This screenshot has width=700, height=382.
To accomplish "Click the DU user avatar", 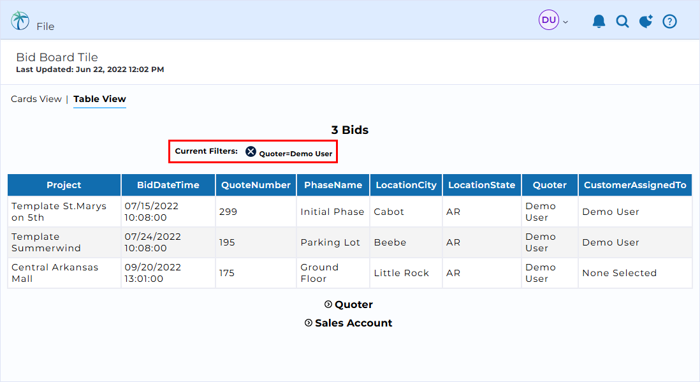I will pyautogui.click(x=549, y=20).
